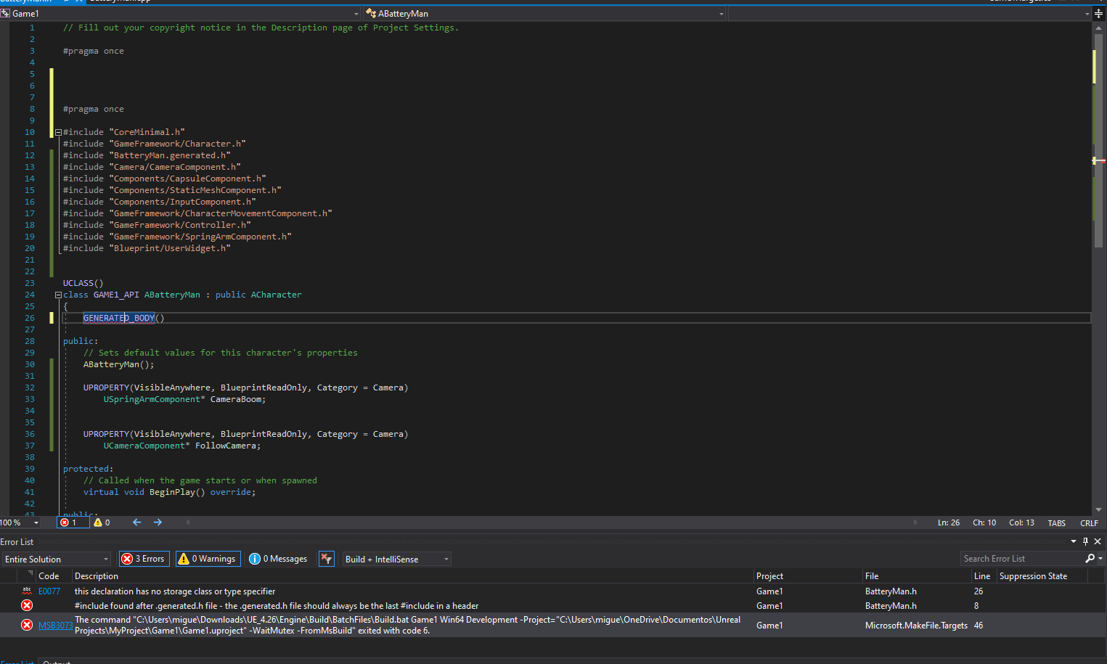Collapse the ABatteryMan class code block

pos(58,295)
